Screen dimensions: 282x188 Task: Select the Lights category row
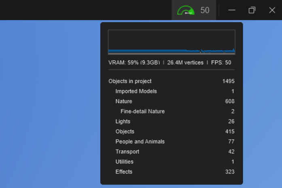pyautogui.click(x=123, y=122)
